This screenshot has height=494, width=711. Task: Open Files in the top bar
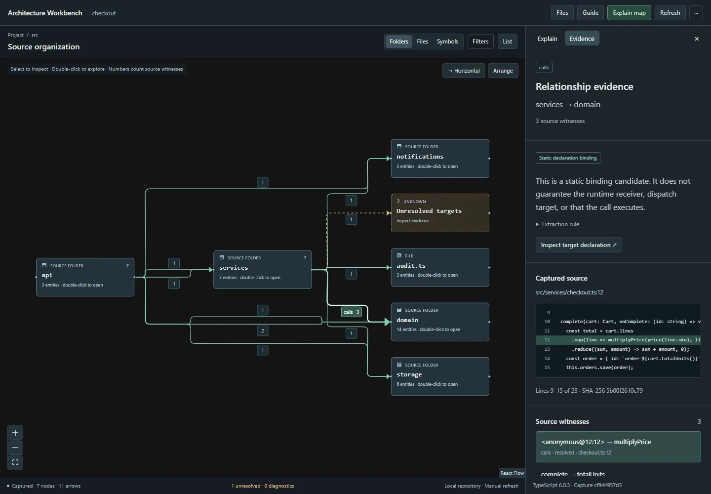coord(562,13)
